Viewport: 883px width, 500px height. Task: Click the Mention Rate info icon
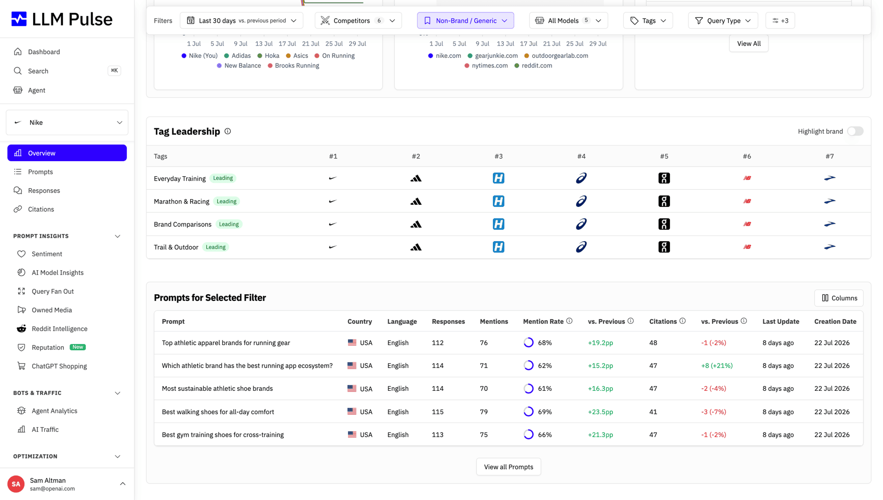(x=569, y=321)
